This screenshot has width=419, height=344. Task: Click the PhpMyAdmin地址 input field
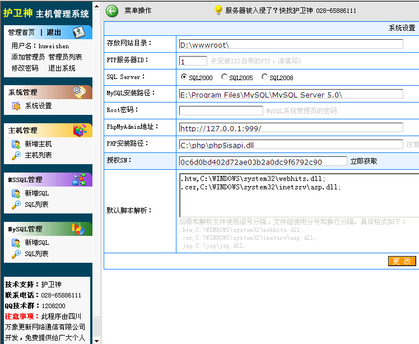coord(291,128)
